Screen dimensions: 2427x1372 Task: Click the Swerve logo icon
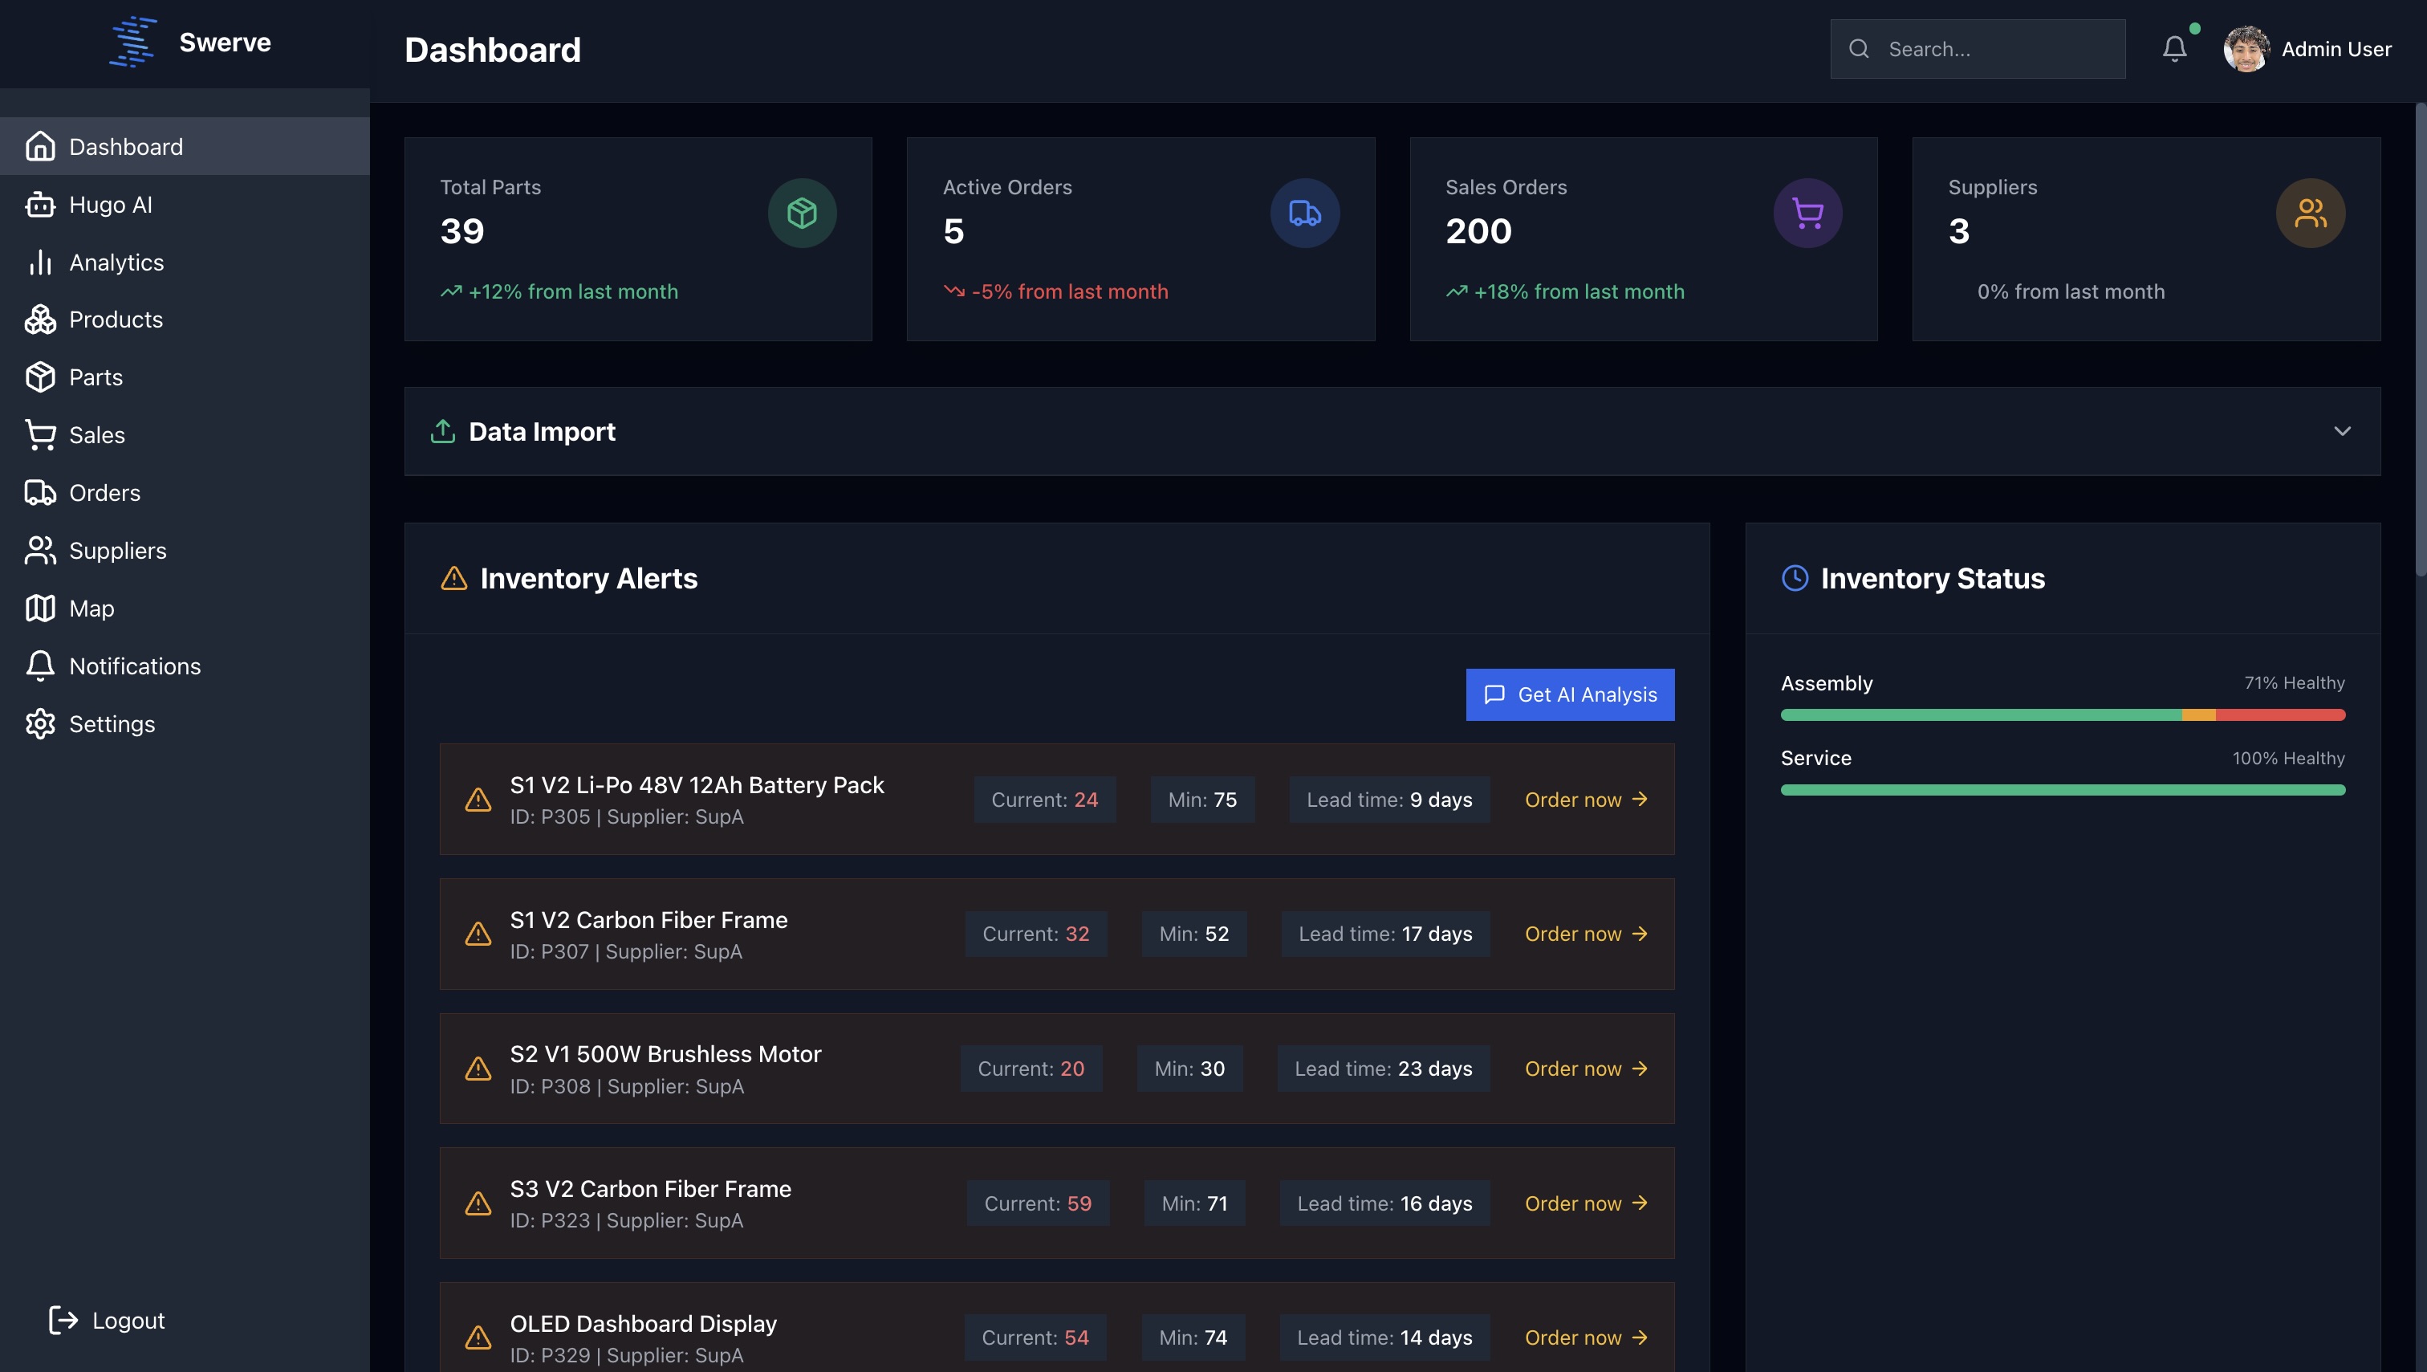point(133,43)
